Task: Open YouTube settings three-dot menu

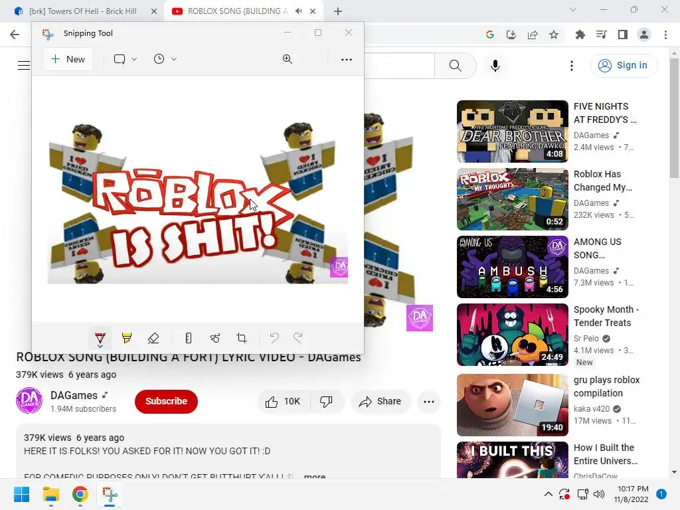Action: pyautogui.click(x=572, y=66)
